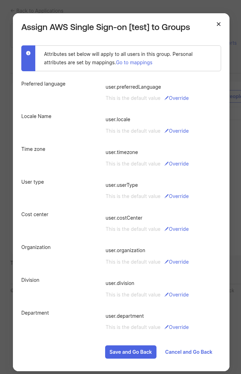Override the Preferred language value
This screenshot has width=241, height=374.
pos(178,98)
